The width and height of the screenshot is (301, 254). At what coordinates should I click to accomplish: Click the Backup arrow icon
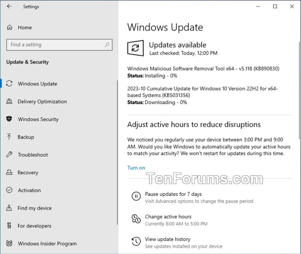(x=9, y=137)
